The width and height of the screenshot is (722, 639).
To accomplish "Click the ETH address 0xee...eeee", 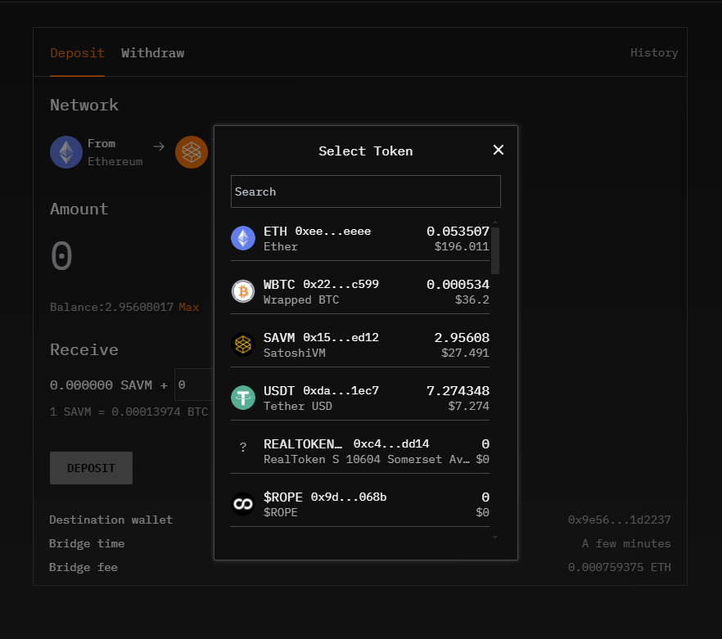I will 333,231.
